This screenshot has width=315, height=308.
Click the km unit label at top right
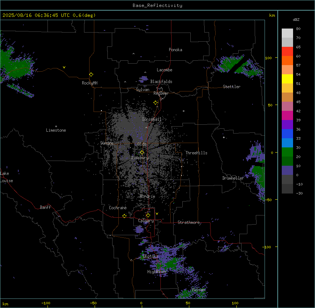[x=272, y=15]
